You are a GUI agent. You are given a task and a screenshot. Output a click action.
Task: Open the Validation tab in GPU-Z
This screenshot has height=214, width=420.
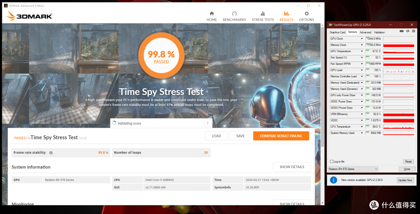tap(379, 32)
